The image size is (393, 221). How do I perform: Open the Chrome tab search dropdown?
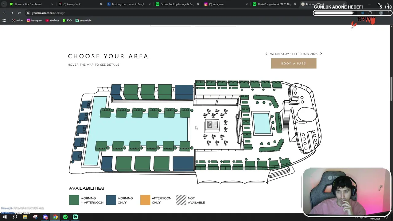tap(4, 4)
